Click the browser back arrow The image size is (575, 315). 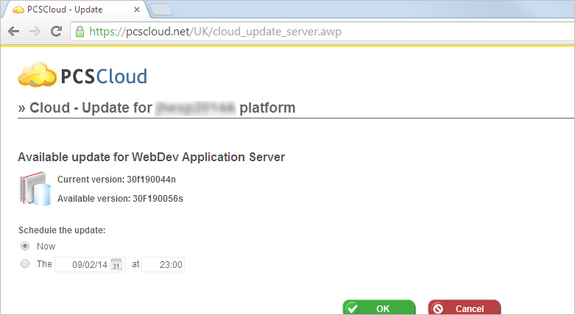13,32
